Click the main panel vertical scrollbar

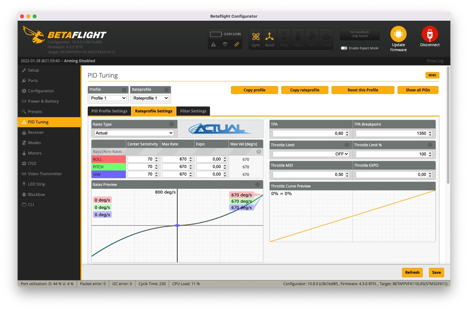coord(448,125)
